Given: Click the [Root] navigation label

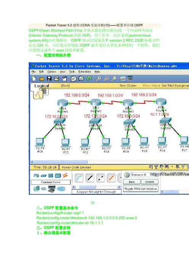Looking at the screenshot, I should click(x=65, y=86).
